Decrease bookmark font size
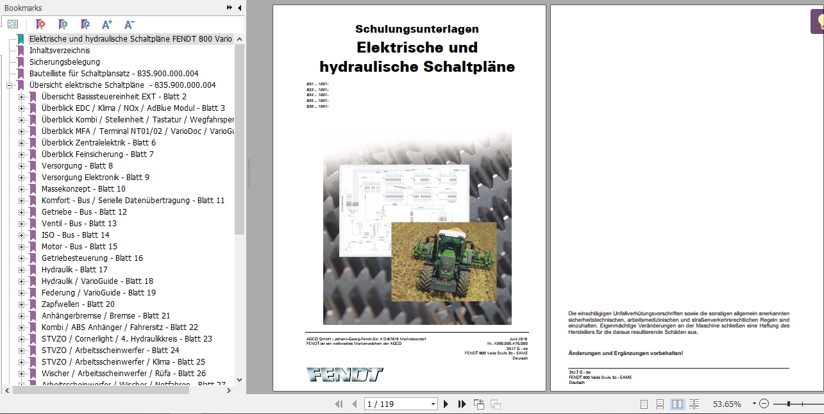 coord(129,24)
